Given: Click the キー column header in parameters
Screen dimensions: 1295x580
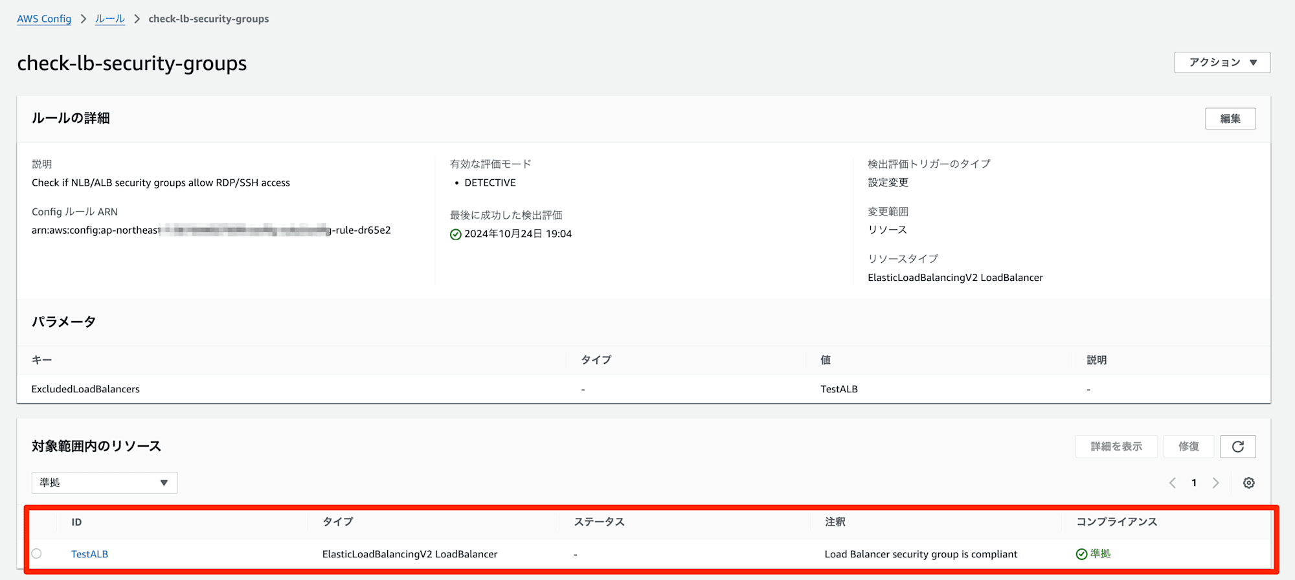Looking at the screenshot, I should (41, 360).
